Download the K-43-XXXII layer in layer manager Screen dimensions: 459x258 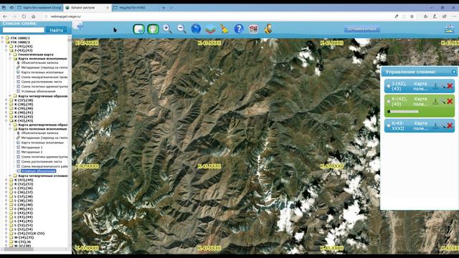(435, 125)
